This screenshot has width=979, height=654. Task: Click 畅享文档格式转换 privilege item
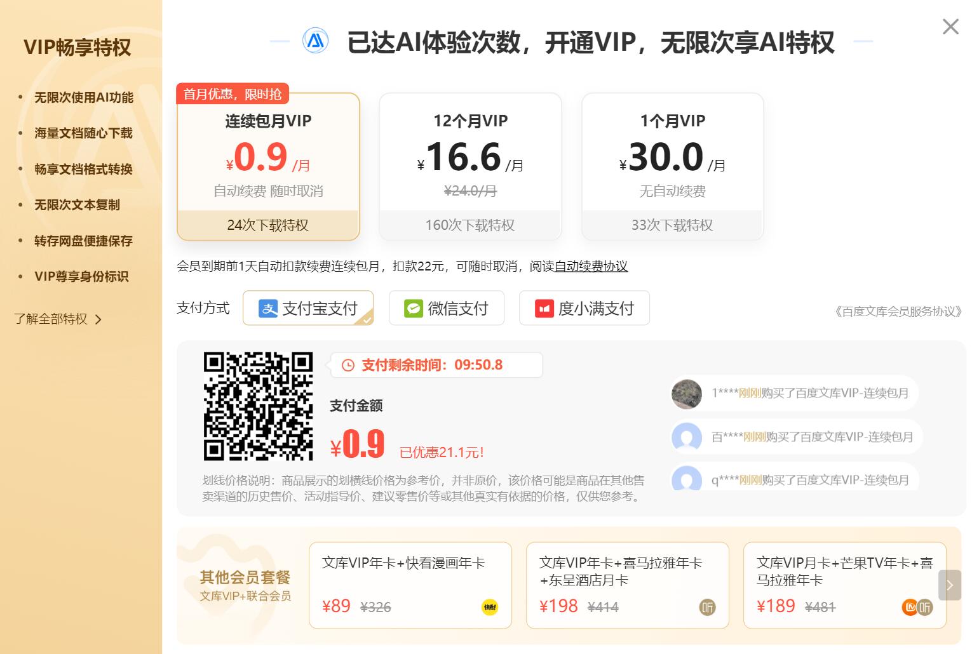click(x=83, y=169)
